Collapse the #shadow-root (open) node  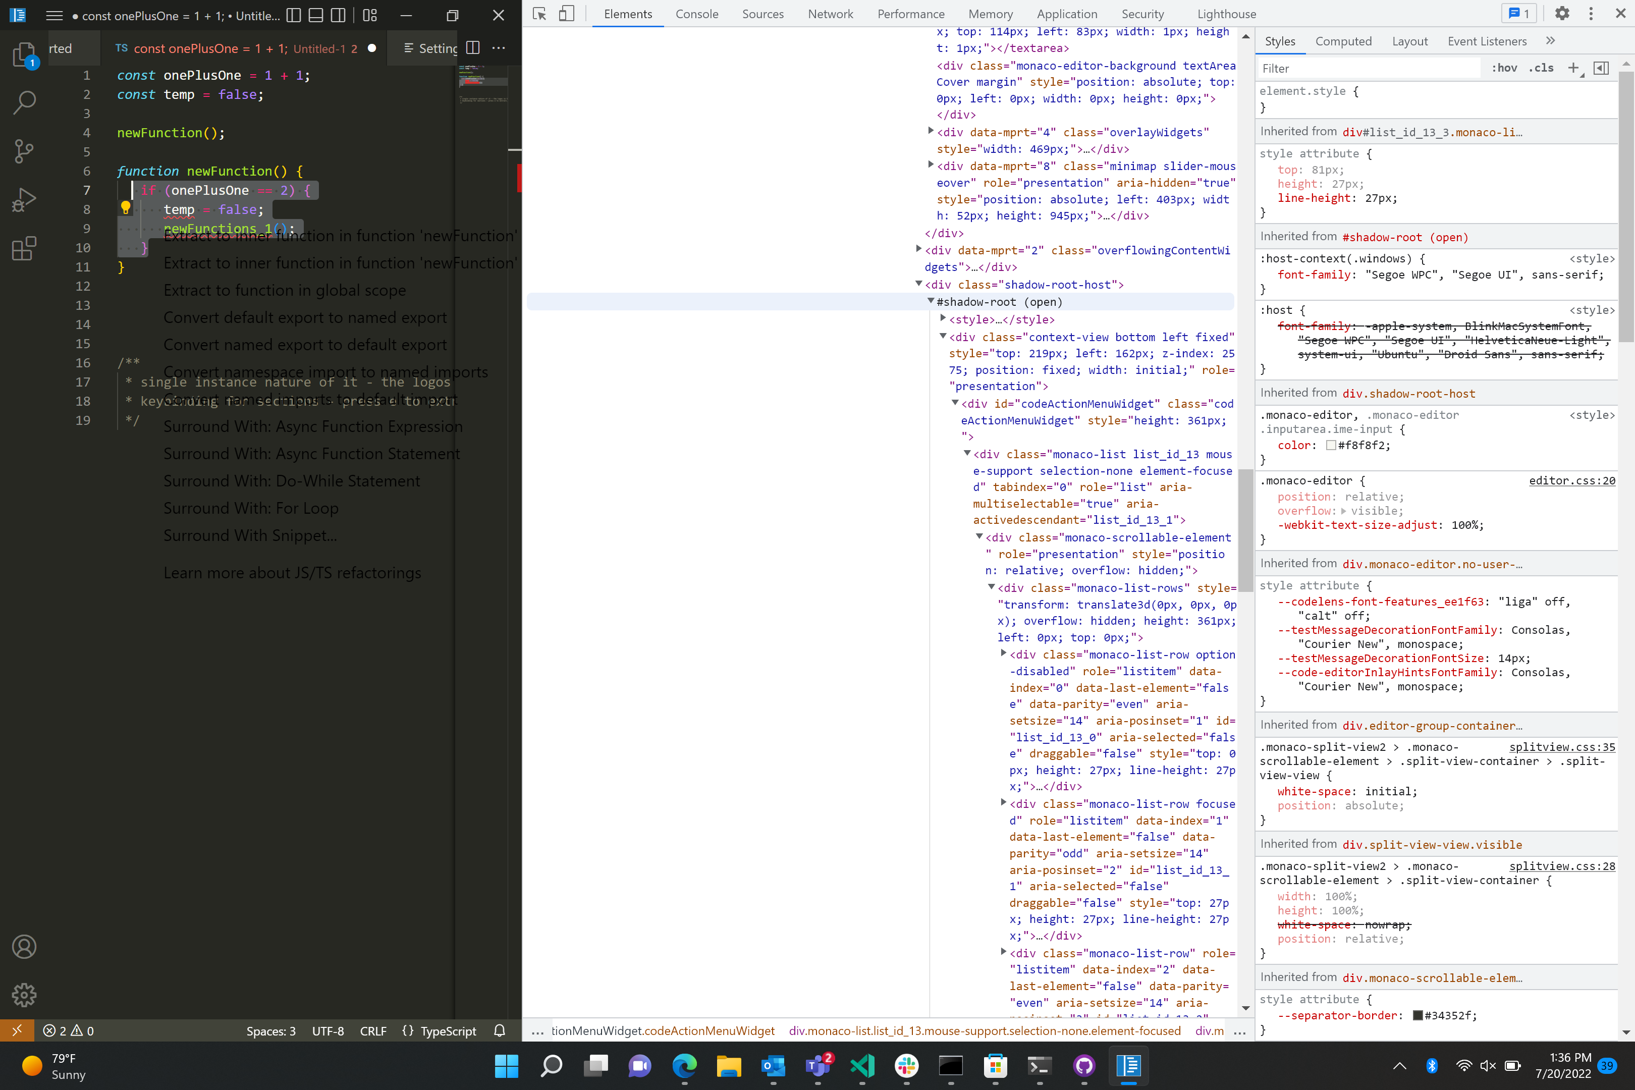pyautogui.click(x=932, y=301)
